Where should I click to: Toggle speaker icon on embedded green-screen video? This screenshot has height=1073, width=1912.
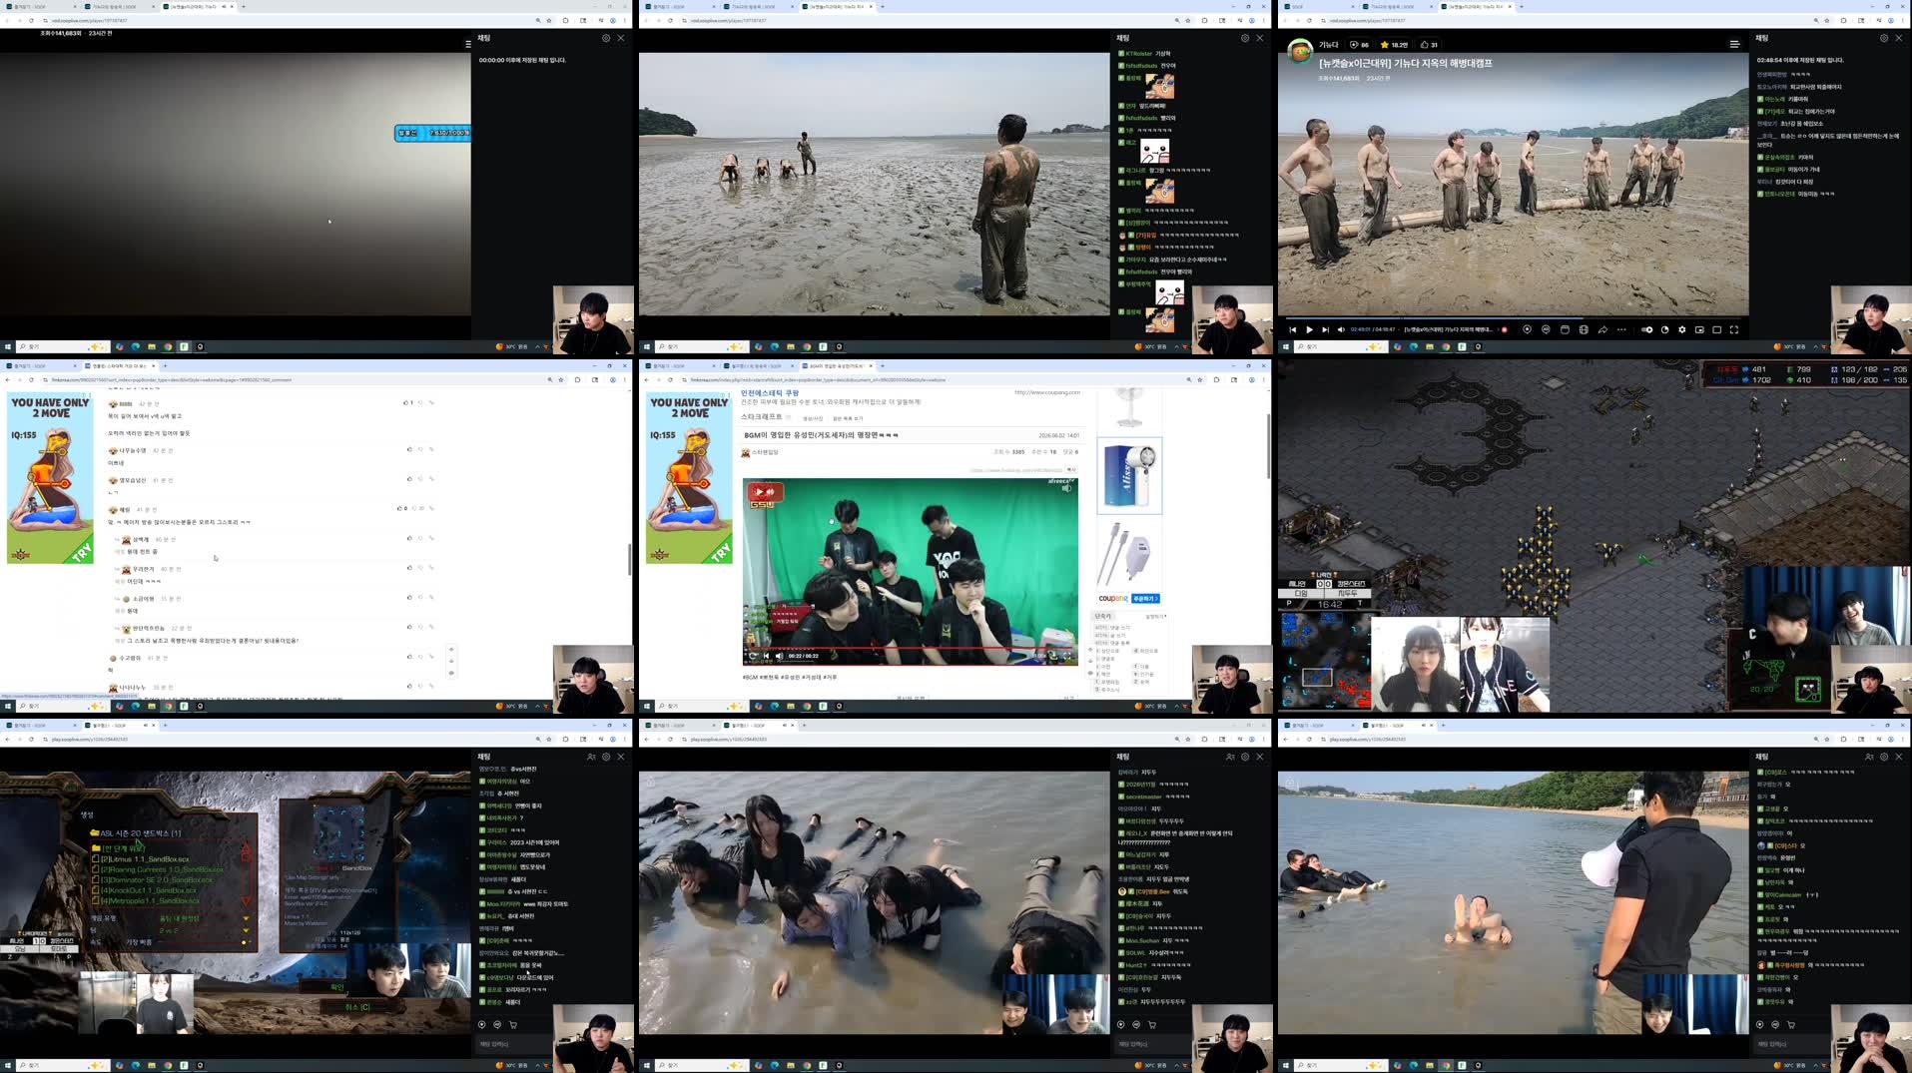[1066, 488]
